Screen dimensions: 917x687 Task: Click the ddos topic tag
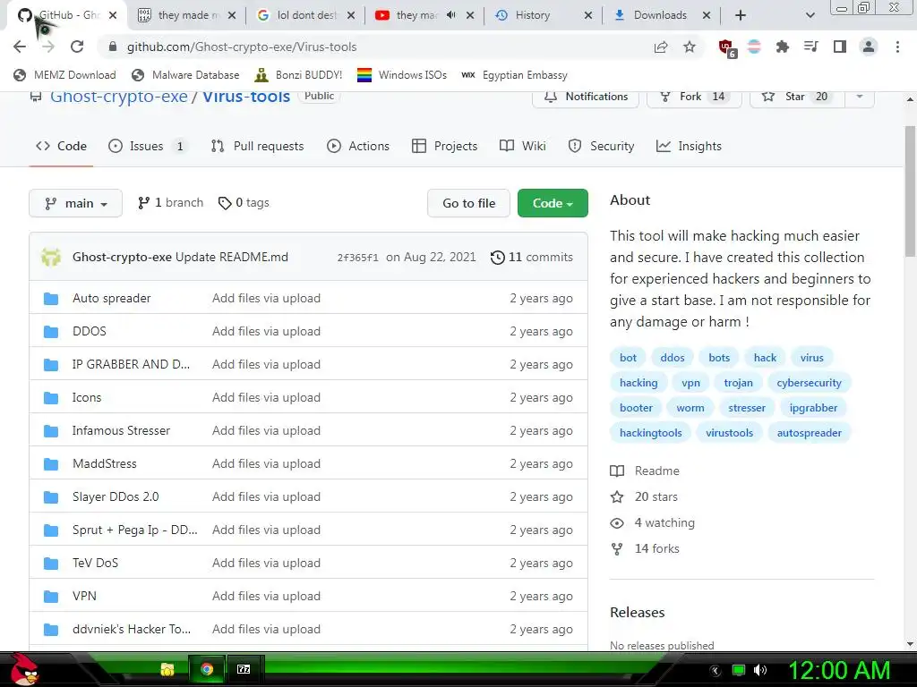[x=673, y=358]
